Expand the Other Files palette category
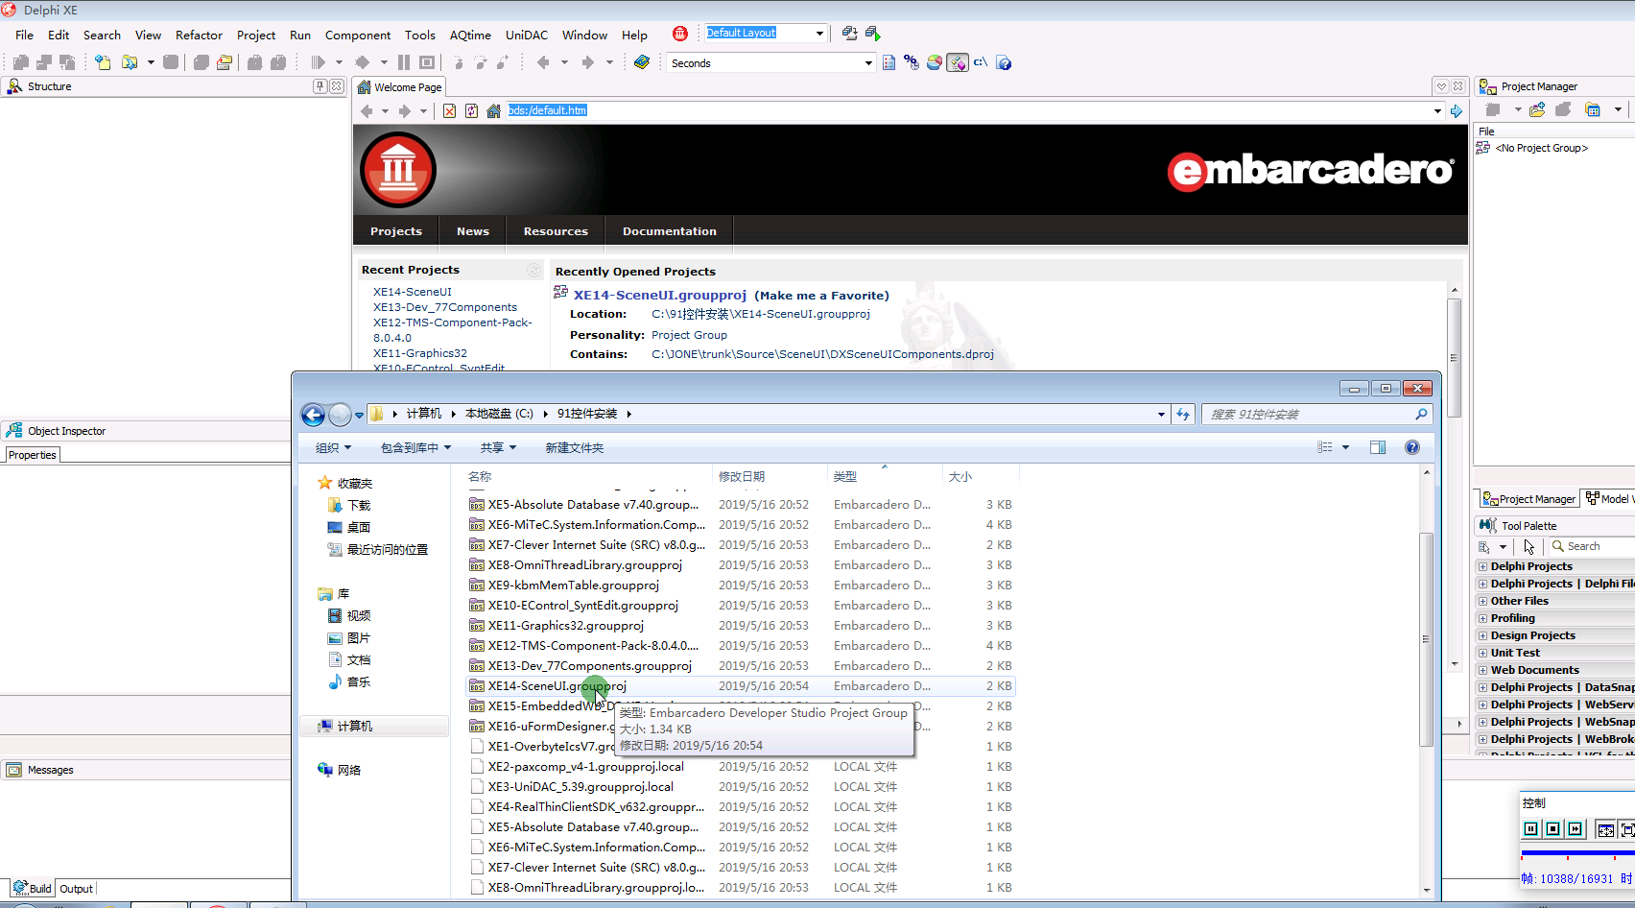The height and width of the screenshot is (908, 1635). pyautogui.click(x=1482, y=602)
